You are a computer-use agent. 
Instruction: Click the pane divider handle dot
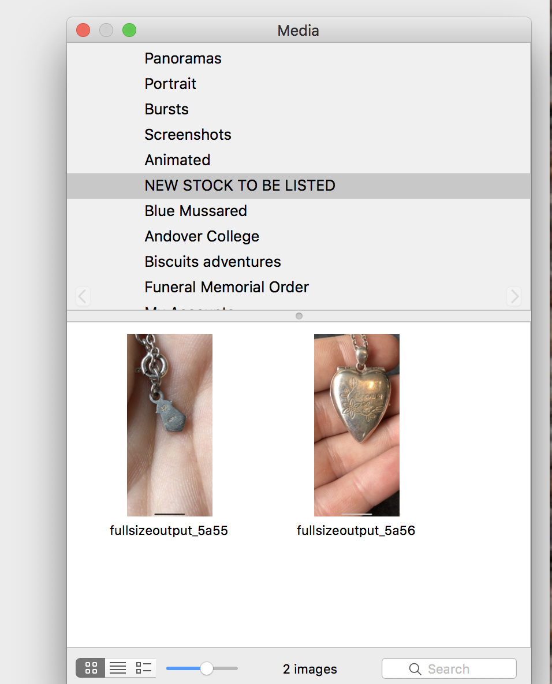pos(299,316)
